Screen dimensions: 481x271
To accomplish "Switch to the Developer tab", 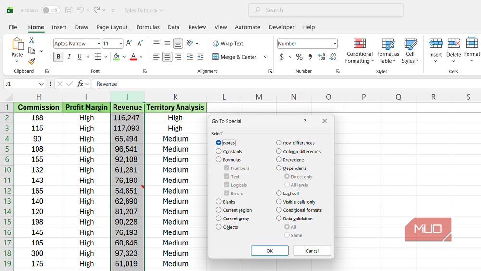I will 281,27.
